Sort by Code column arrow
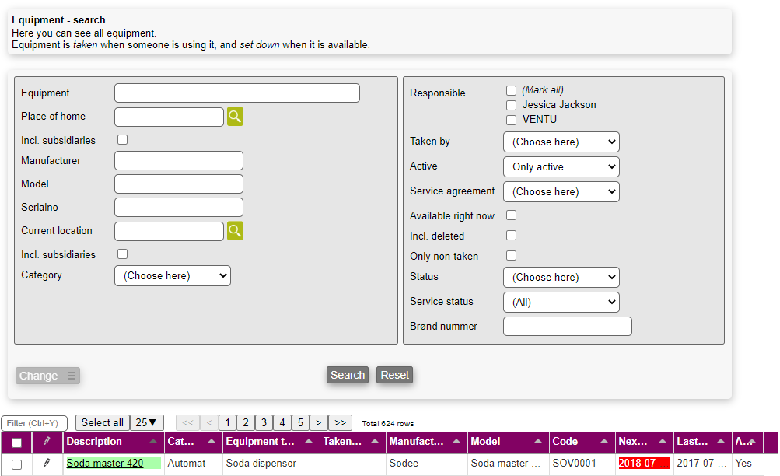This screenshot has height=476, width=780. pyautogui.click(x=604, y=442)
